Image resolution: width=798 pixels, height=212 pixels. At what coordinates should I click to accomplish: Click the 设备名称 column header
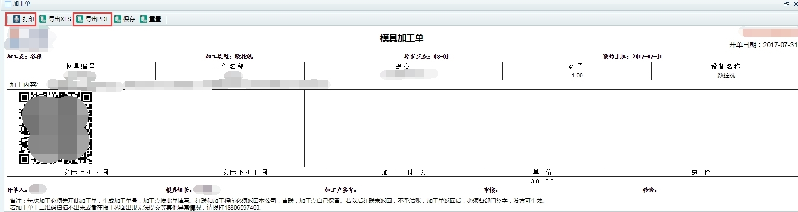coord(726,66)
